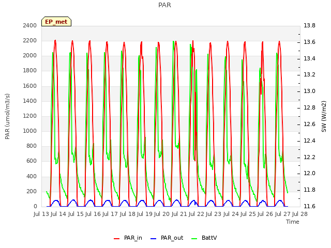
Task: Click the Time axis label
Action: tap(293, 222)
